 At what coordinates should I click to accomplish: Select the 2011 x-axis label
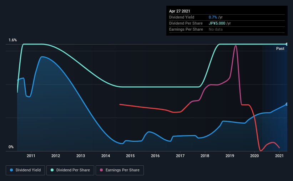point(31,156)
